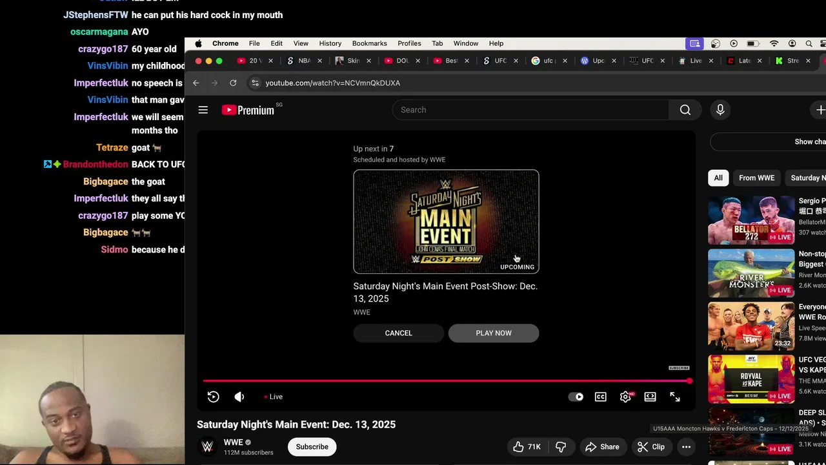Click the WWE channel name under the video
Image resolution: width=826 pixels, height=465 pixels.
tap(234, 442)
